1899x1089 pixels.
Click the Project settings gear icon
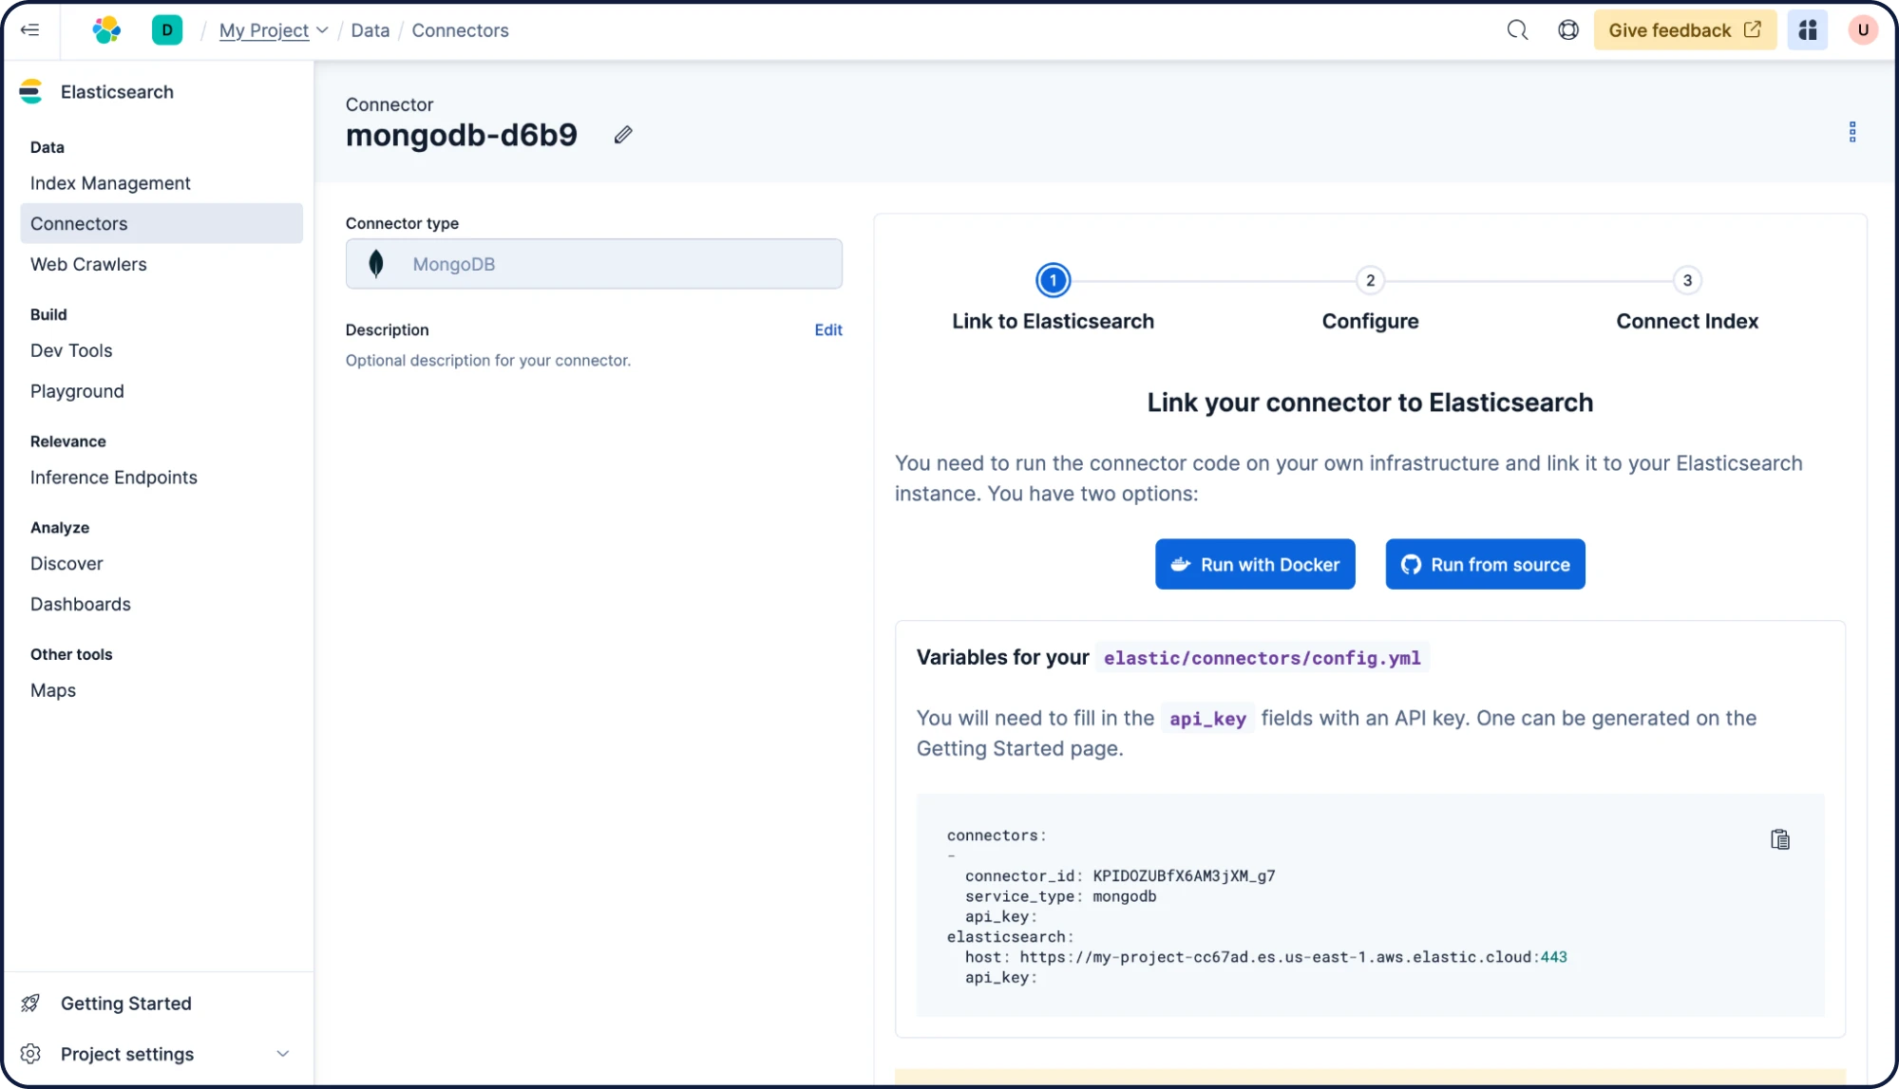coord(31,1054)
